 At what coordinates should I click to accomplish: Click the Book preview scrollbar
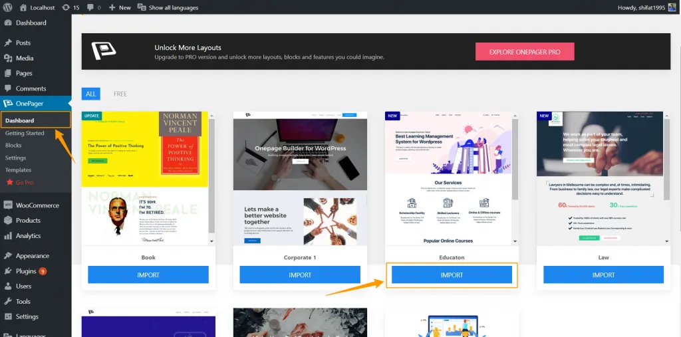(x=212, y=176)
